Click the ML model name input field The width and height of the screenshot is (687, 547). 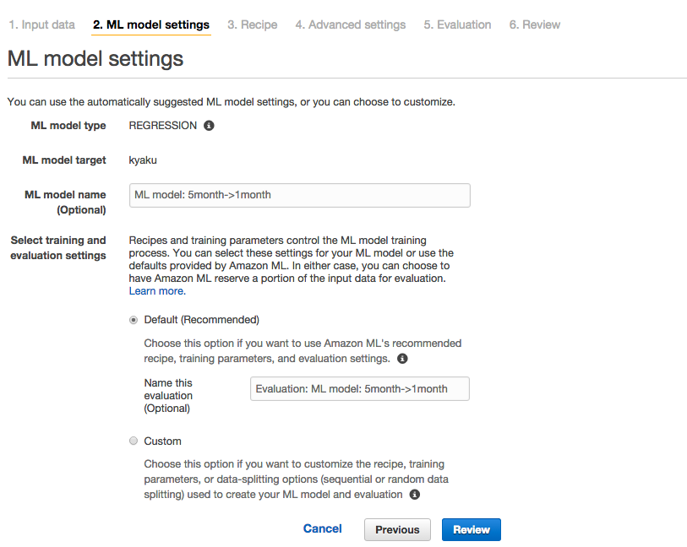300,195
